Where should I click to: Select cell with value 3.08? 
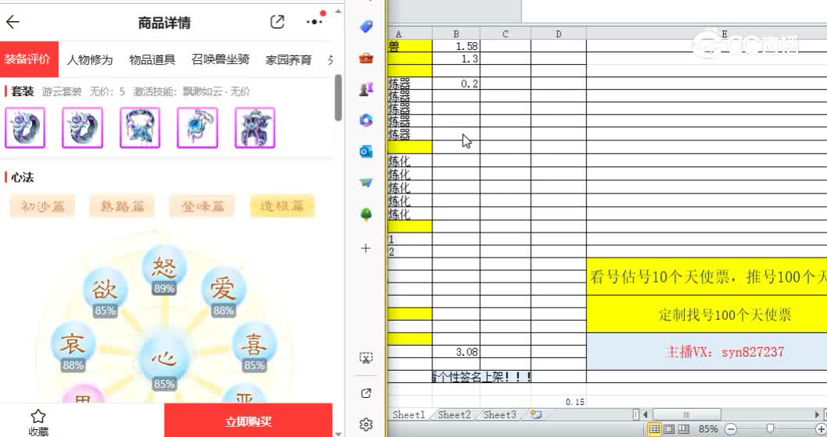tap(456, 352)
